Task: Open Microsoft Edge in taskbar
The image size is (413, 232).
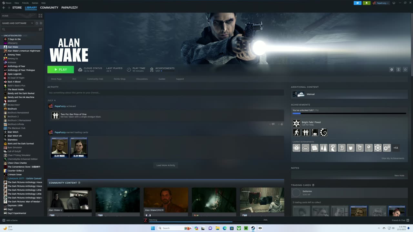Action: tap(225, 228)
